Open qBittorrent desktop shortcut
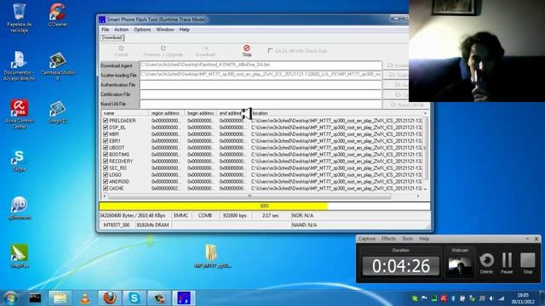Viewport: 545px width, 306px height. coord(19,208)
